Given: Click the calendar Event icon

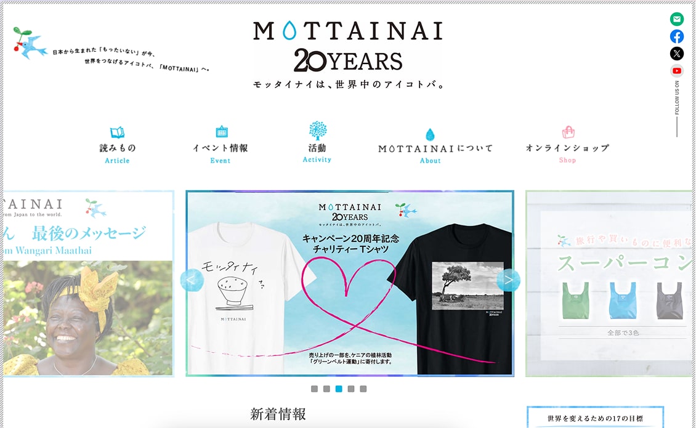Looking at the screenshot, I should (x=222, y=131).
